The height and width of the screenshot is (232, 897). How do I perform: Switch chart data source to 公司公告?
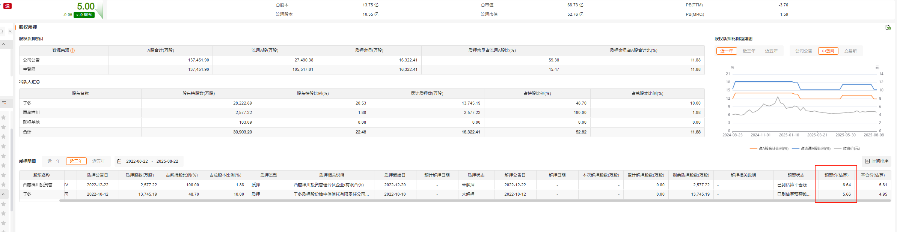click(x=804, y=51)
